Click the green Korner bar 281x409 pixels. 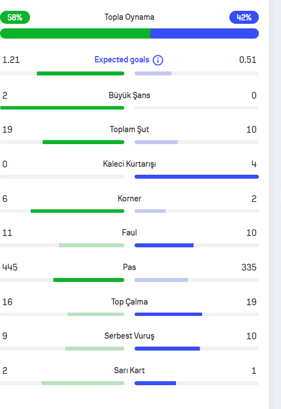[78, 211]
